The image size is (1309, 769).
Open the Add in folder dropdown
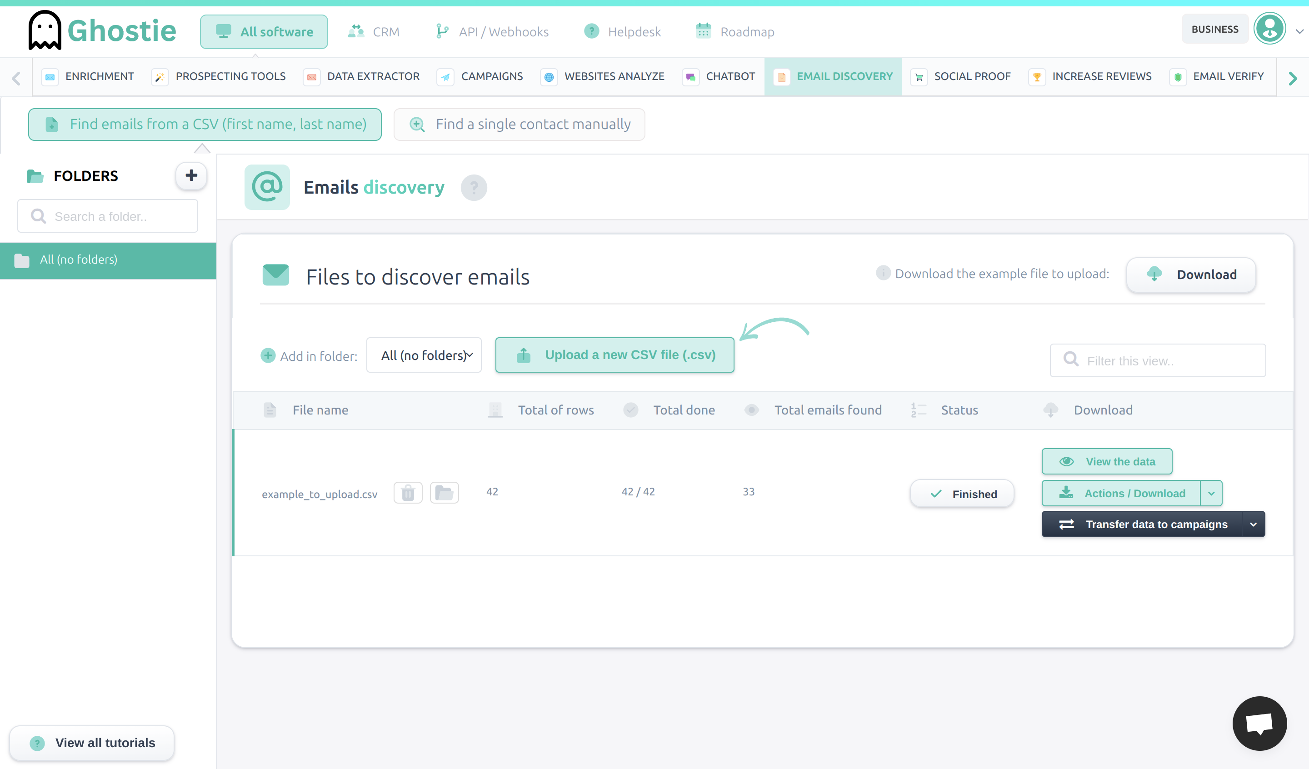(x=424, y=355)
